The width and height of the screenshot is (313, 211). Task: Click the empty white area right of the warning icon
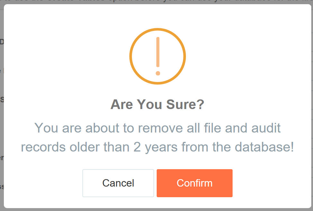(249, 56)
